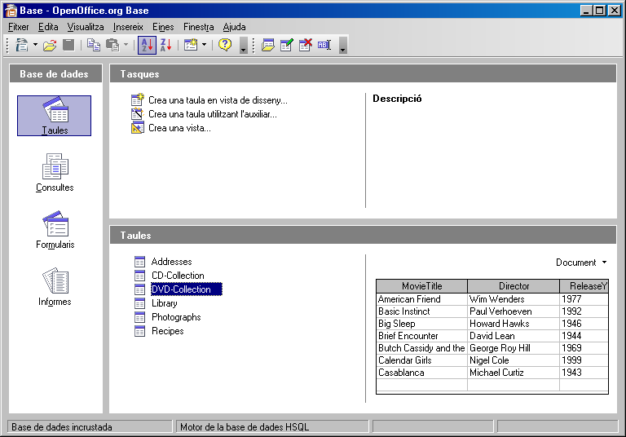
Task: Click the 1943 release year cell
Action: click(x=584, y=373)
